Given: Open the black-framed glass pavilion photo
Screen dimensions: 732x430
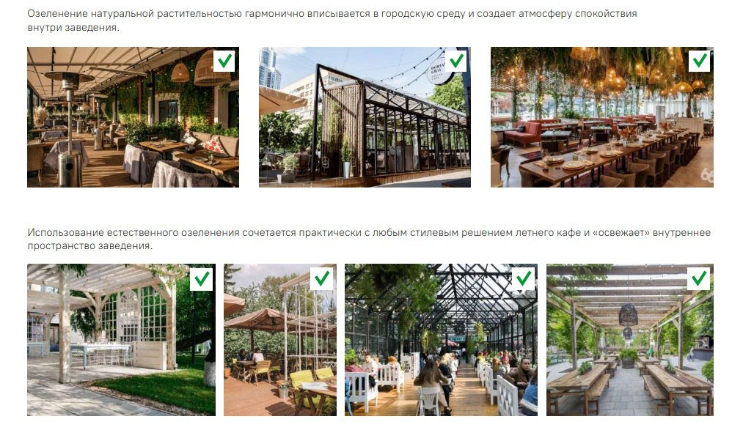Looking at the screenshot, I should 365,117.
